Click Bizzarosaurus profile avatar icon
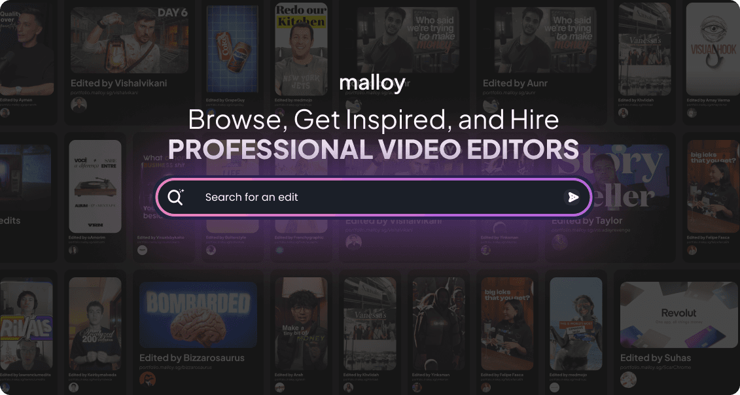The width and height of the screenshot is (740, 395). pyautogui.click(x=147, y=379)
